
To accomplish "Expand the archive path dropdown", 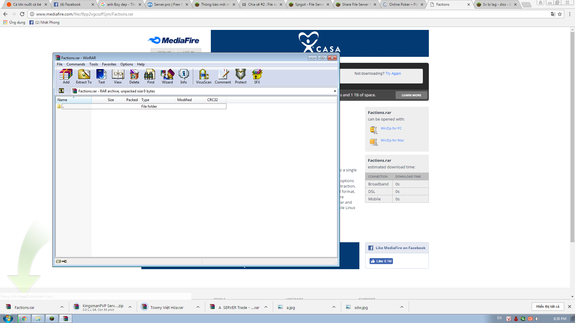I will pyautogui.click(x=335, y=91).
